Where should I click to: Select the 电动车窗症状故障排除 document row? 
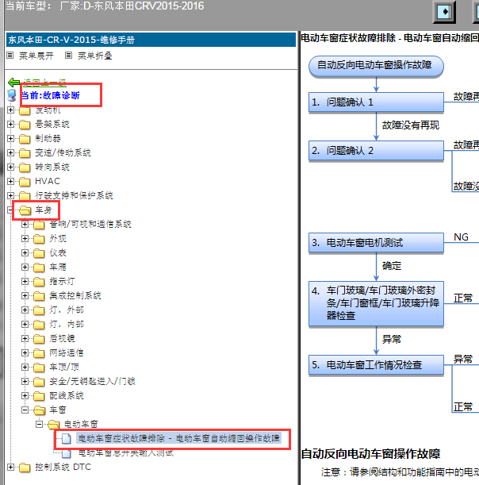pos(178,438)
